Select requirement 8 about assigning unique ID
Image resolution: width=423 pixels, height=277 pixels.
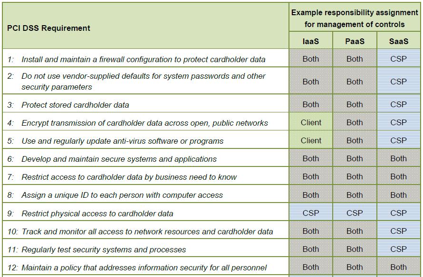point(122,195)
